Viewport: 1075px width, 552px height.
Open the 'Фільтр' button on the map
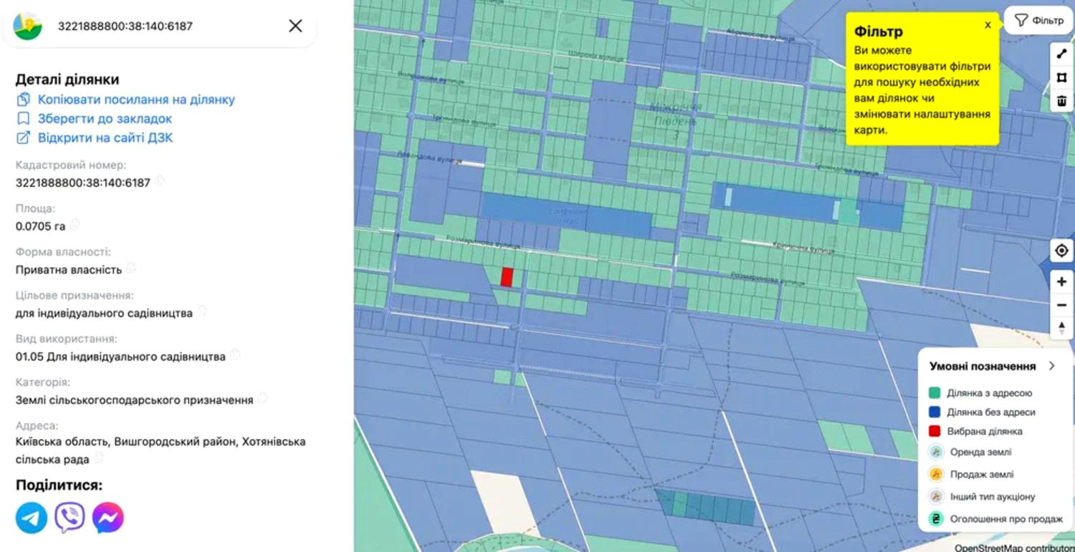(1038, 21)
